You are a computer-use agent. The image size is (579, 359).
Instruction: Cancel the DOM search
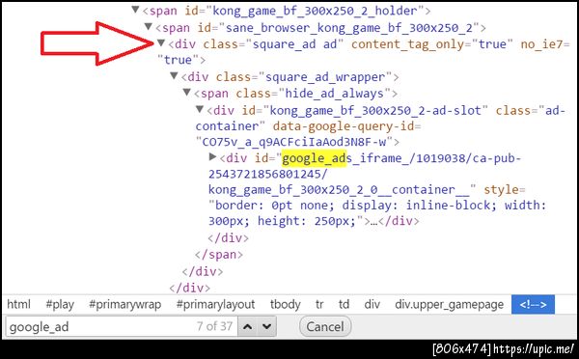pos(325,326)
